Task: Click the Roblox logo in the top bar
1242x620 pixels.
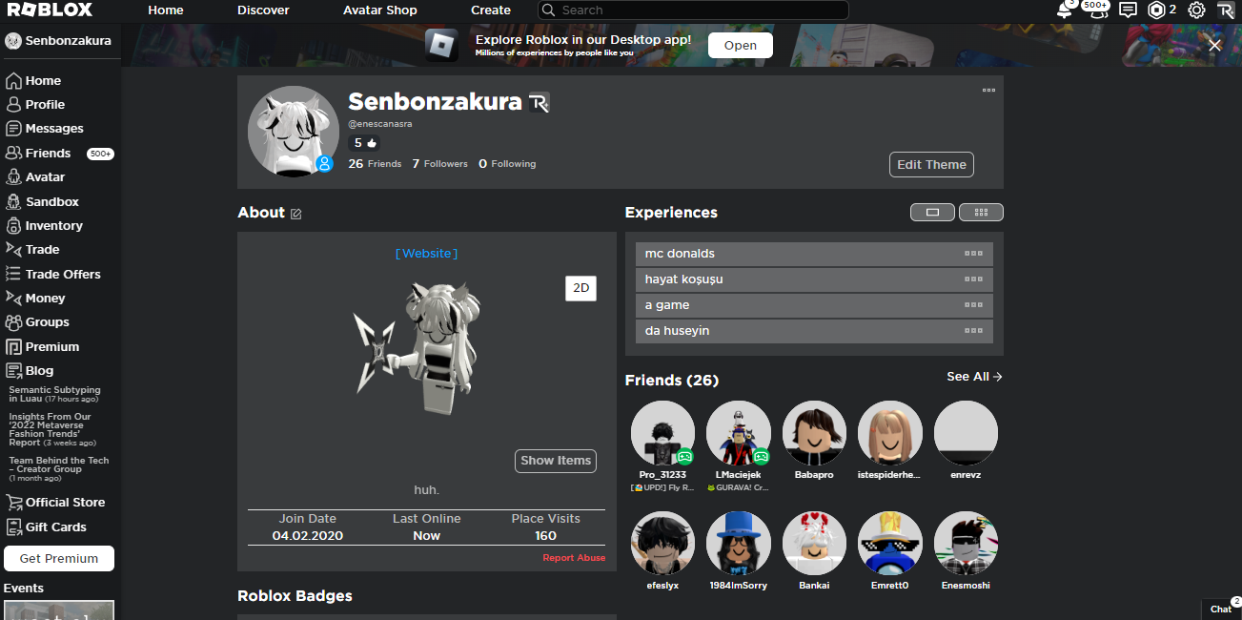Action: click(51, 10)
